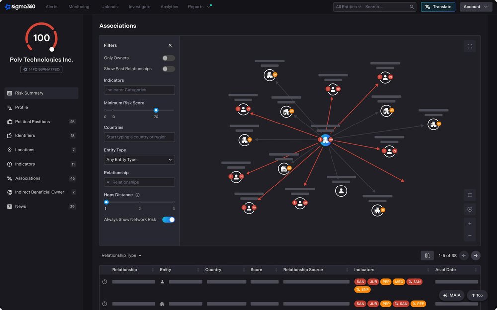The image size is (497, 310).
Task: Switch to the Monitoring section
Action: [x=79, y=7]
